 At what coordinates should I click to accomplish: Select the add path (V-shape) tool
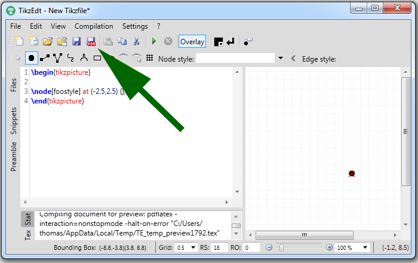pos(57,58)
